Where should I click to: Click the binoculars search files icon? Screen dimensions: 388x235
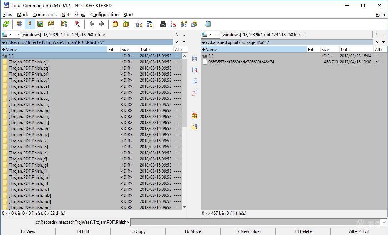pyautogui.click(x=163, y=24)
